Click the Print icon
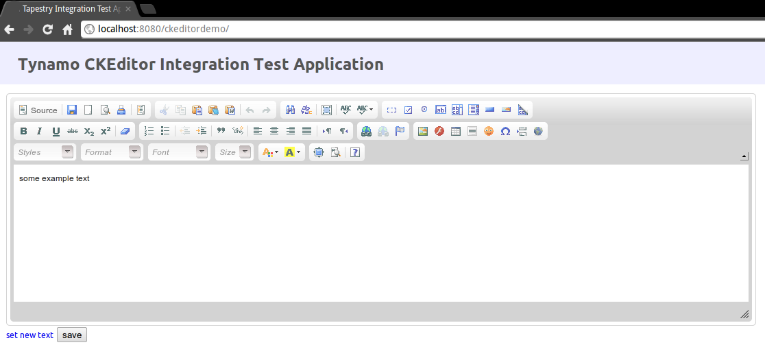 (121, 110)
